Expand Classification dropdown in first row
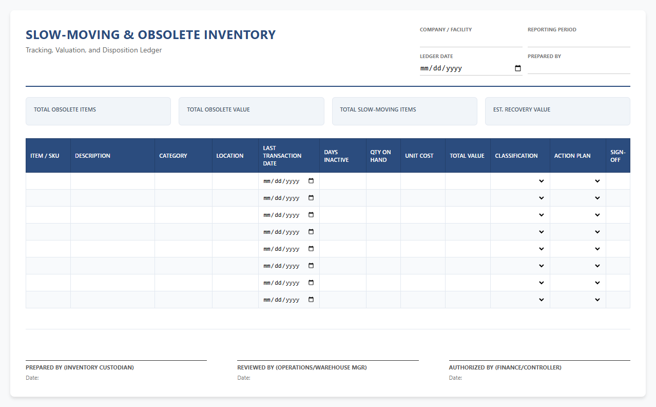Image resolution: width=656 pixels, height=407 pixels. click(x=520, y=181)
